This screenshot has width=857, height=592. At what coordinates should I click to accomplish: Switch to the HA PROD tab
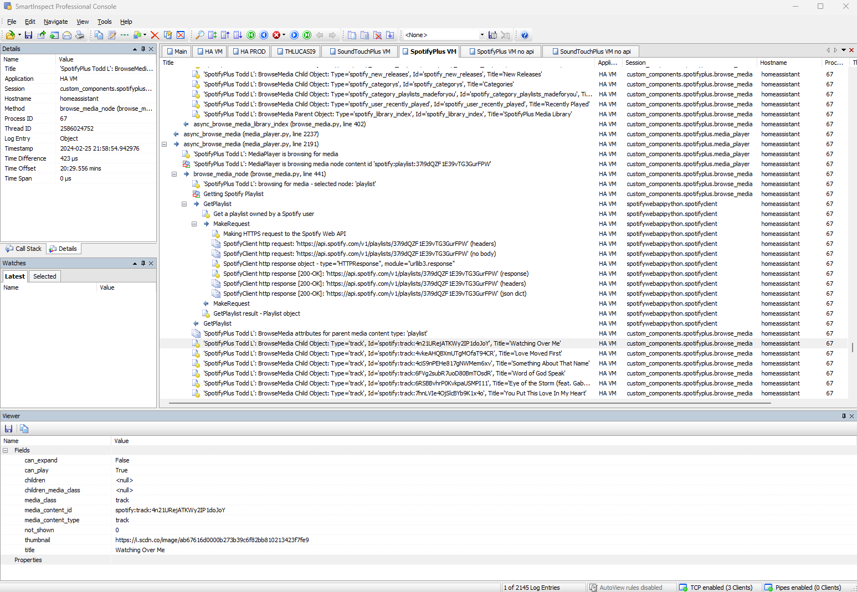[x=249, y=52]
